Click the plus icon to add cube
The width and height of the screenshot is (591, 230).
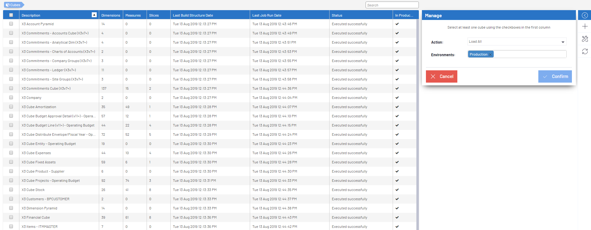pyautogui.click(x=585, y=26)
